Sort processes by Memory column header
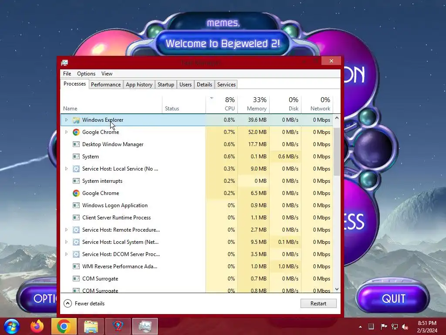The image size is (446, 335). pos(254,104)
